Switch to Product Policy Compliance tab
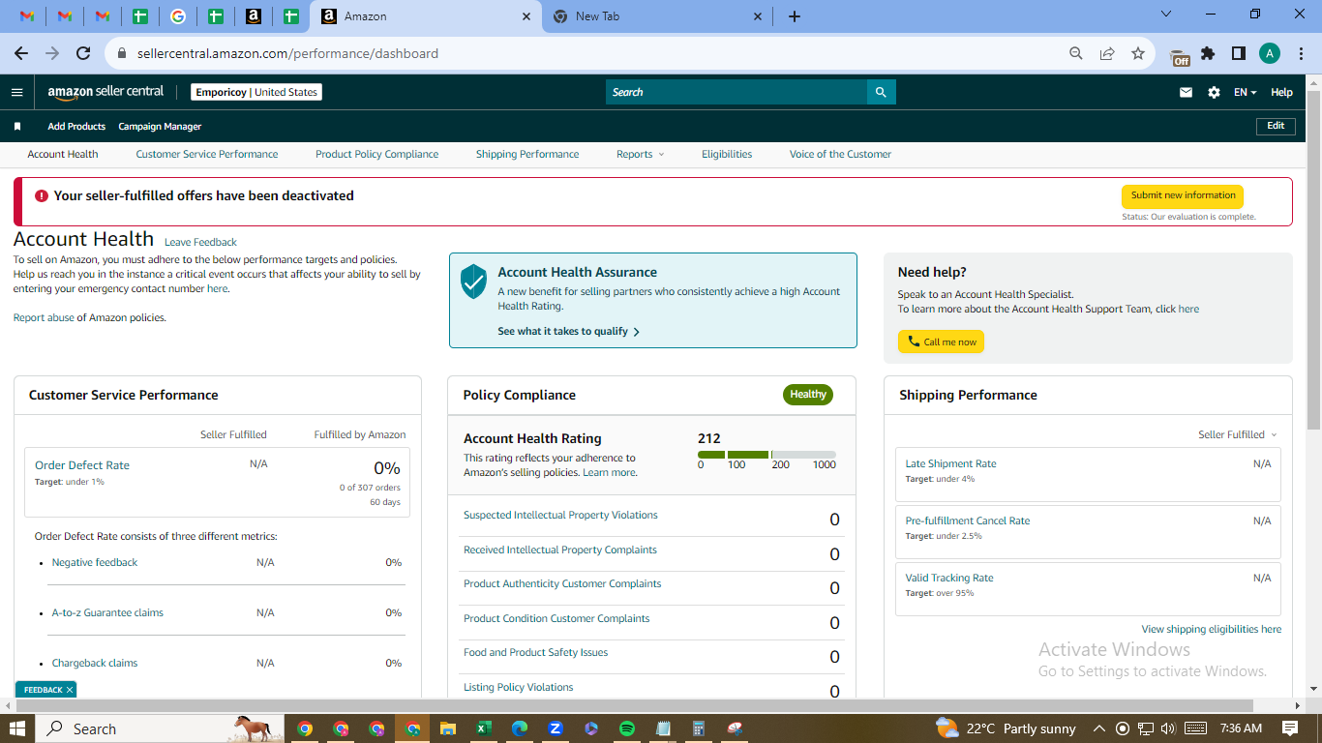This screenshot has height=743, width=1322. tap(377, 154)
